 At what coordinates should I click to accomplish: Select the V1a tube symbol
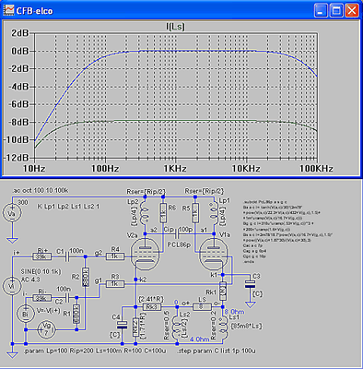pos(213,256)
